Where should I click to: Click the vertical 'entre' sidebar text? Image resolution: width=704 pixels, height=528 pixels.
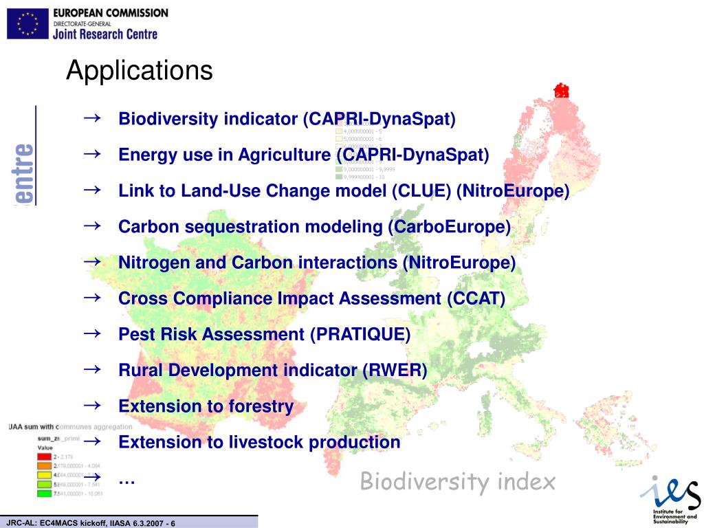(x=23, y=174)
